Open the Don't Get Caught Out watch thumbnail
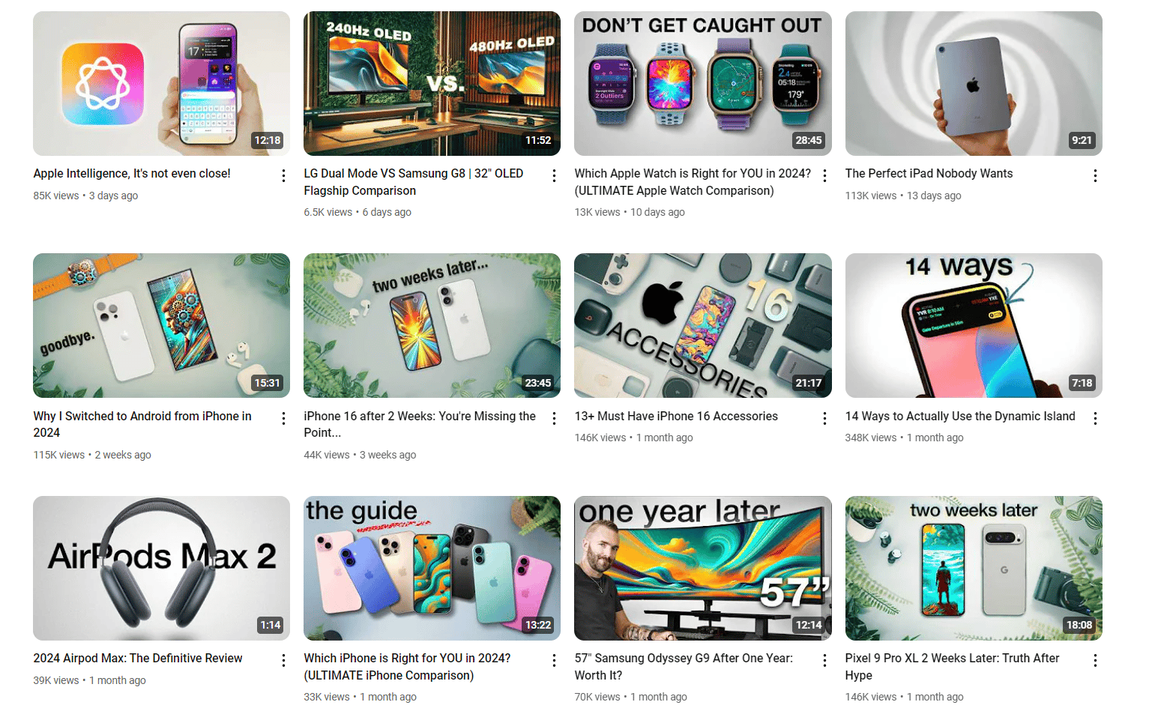The image size is (1152, 711). (x=703, y=83)
